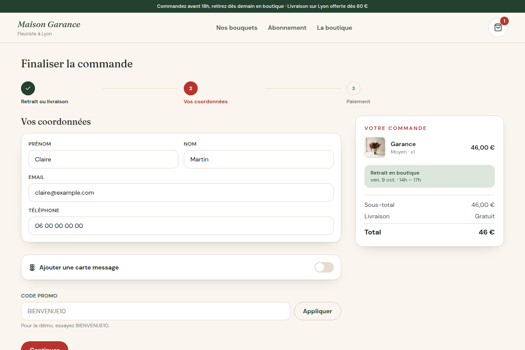Click the Retrait en boutique pickup box
This screenshot has height=350, width=525.
[x=430, y=176]
